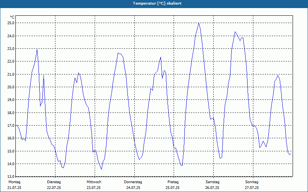Click the 20,0 axis value
The width and height of the screenshot is (308, 192).
click(x=11, y=87)
